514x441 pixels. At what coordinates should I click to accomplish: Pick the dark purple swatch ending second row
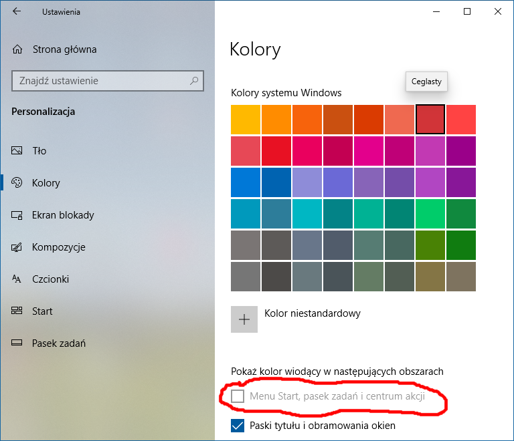461,151
